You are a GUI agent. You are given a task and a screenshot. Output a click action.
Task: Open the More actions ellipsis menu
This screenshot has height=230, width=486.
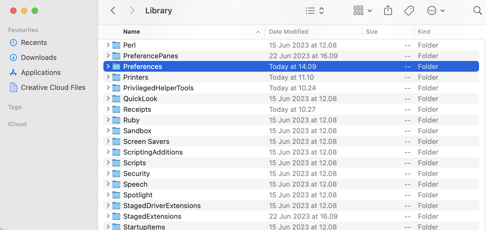click(436, 11)
